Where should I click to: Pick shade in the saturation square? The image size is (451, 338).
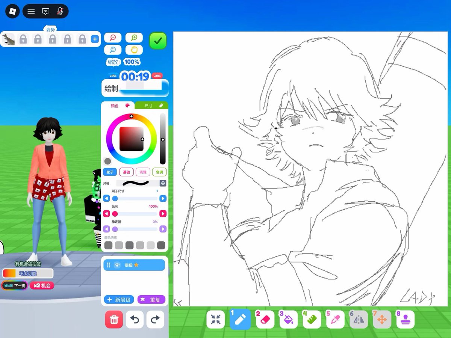point(132,139)
